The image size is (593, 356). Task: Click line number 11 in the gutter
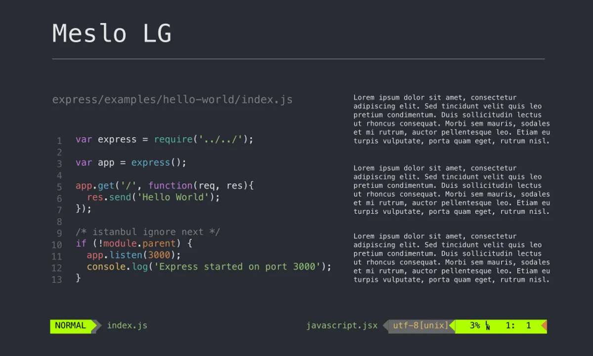click(x=57, y=257)
